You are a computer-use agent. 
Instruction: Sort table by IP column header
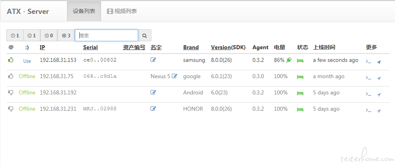[42, 47]
